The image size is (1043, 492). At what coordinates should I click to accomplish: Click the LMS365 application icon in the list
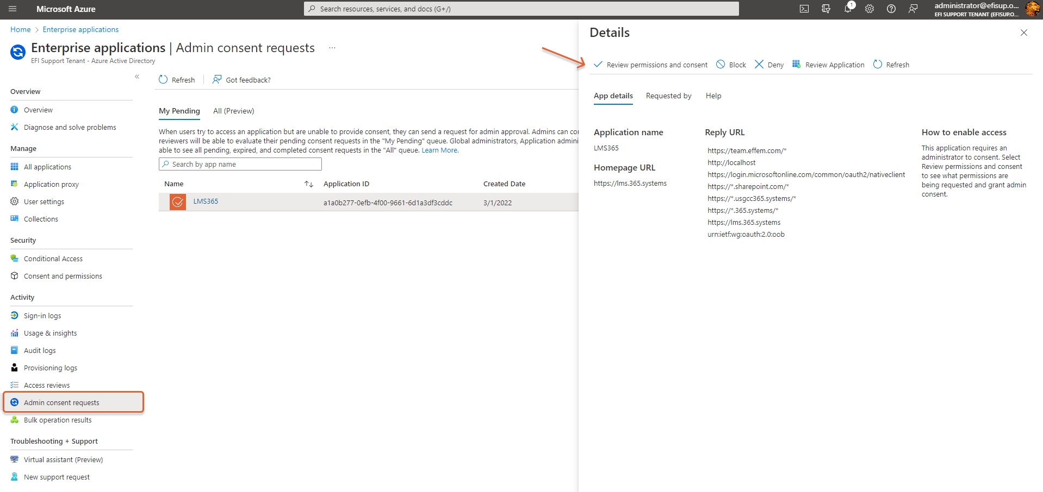click(x=178, y=202)
